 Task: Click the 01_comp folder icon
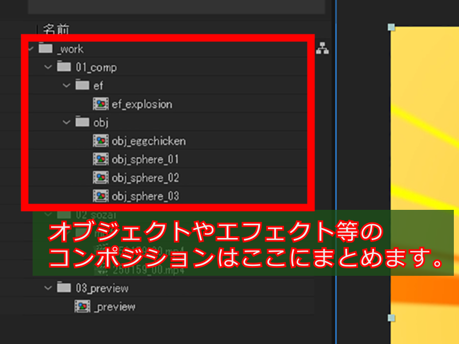point(64,67)
